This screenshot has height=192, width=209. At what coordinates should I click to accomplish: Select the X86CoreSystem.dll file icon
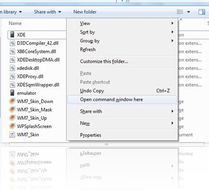(12, 51)
